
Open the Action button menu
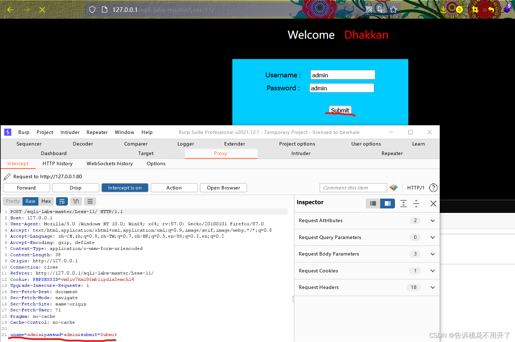[174, 188]
